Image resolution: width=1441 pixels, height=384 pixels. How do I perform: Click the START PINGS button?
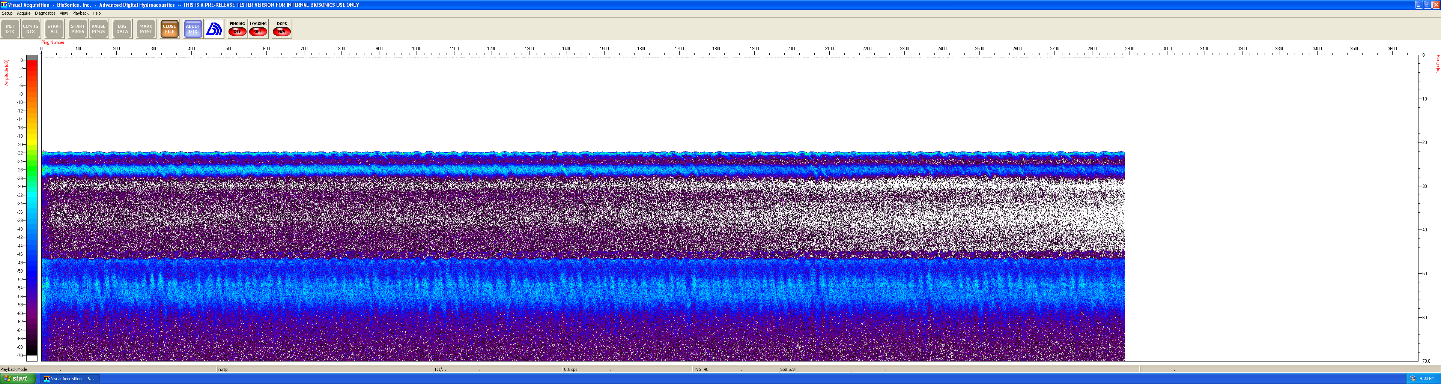(x=78, y=29)
